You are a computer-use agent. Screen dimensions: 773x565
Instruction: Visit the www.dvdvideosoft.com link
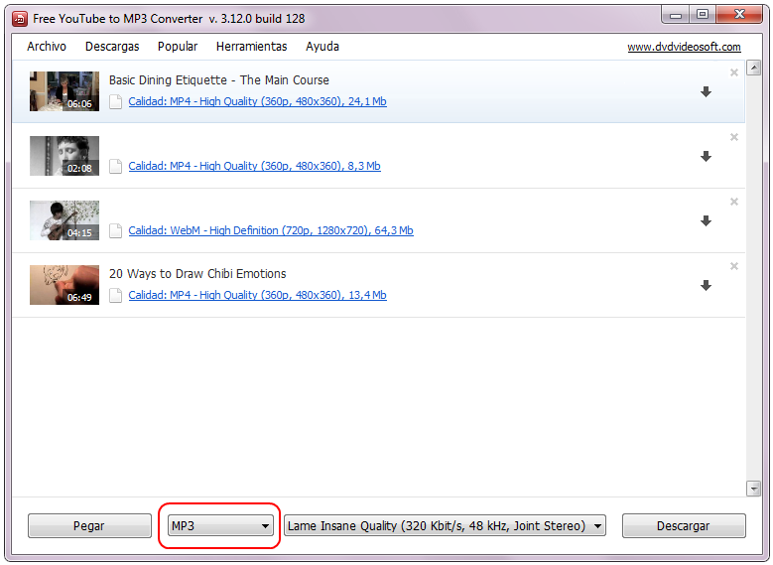pos(684,48)
